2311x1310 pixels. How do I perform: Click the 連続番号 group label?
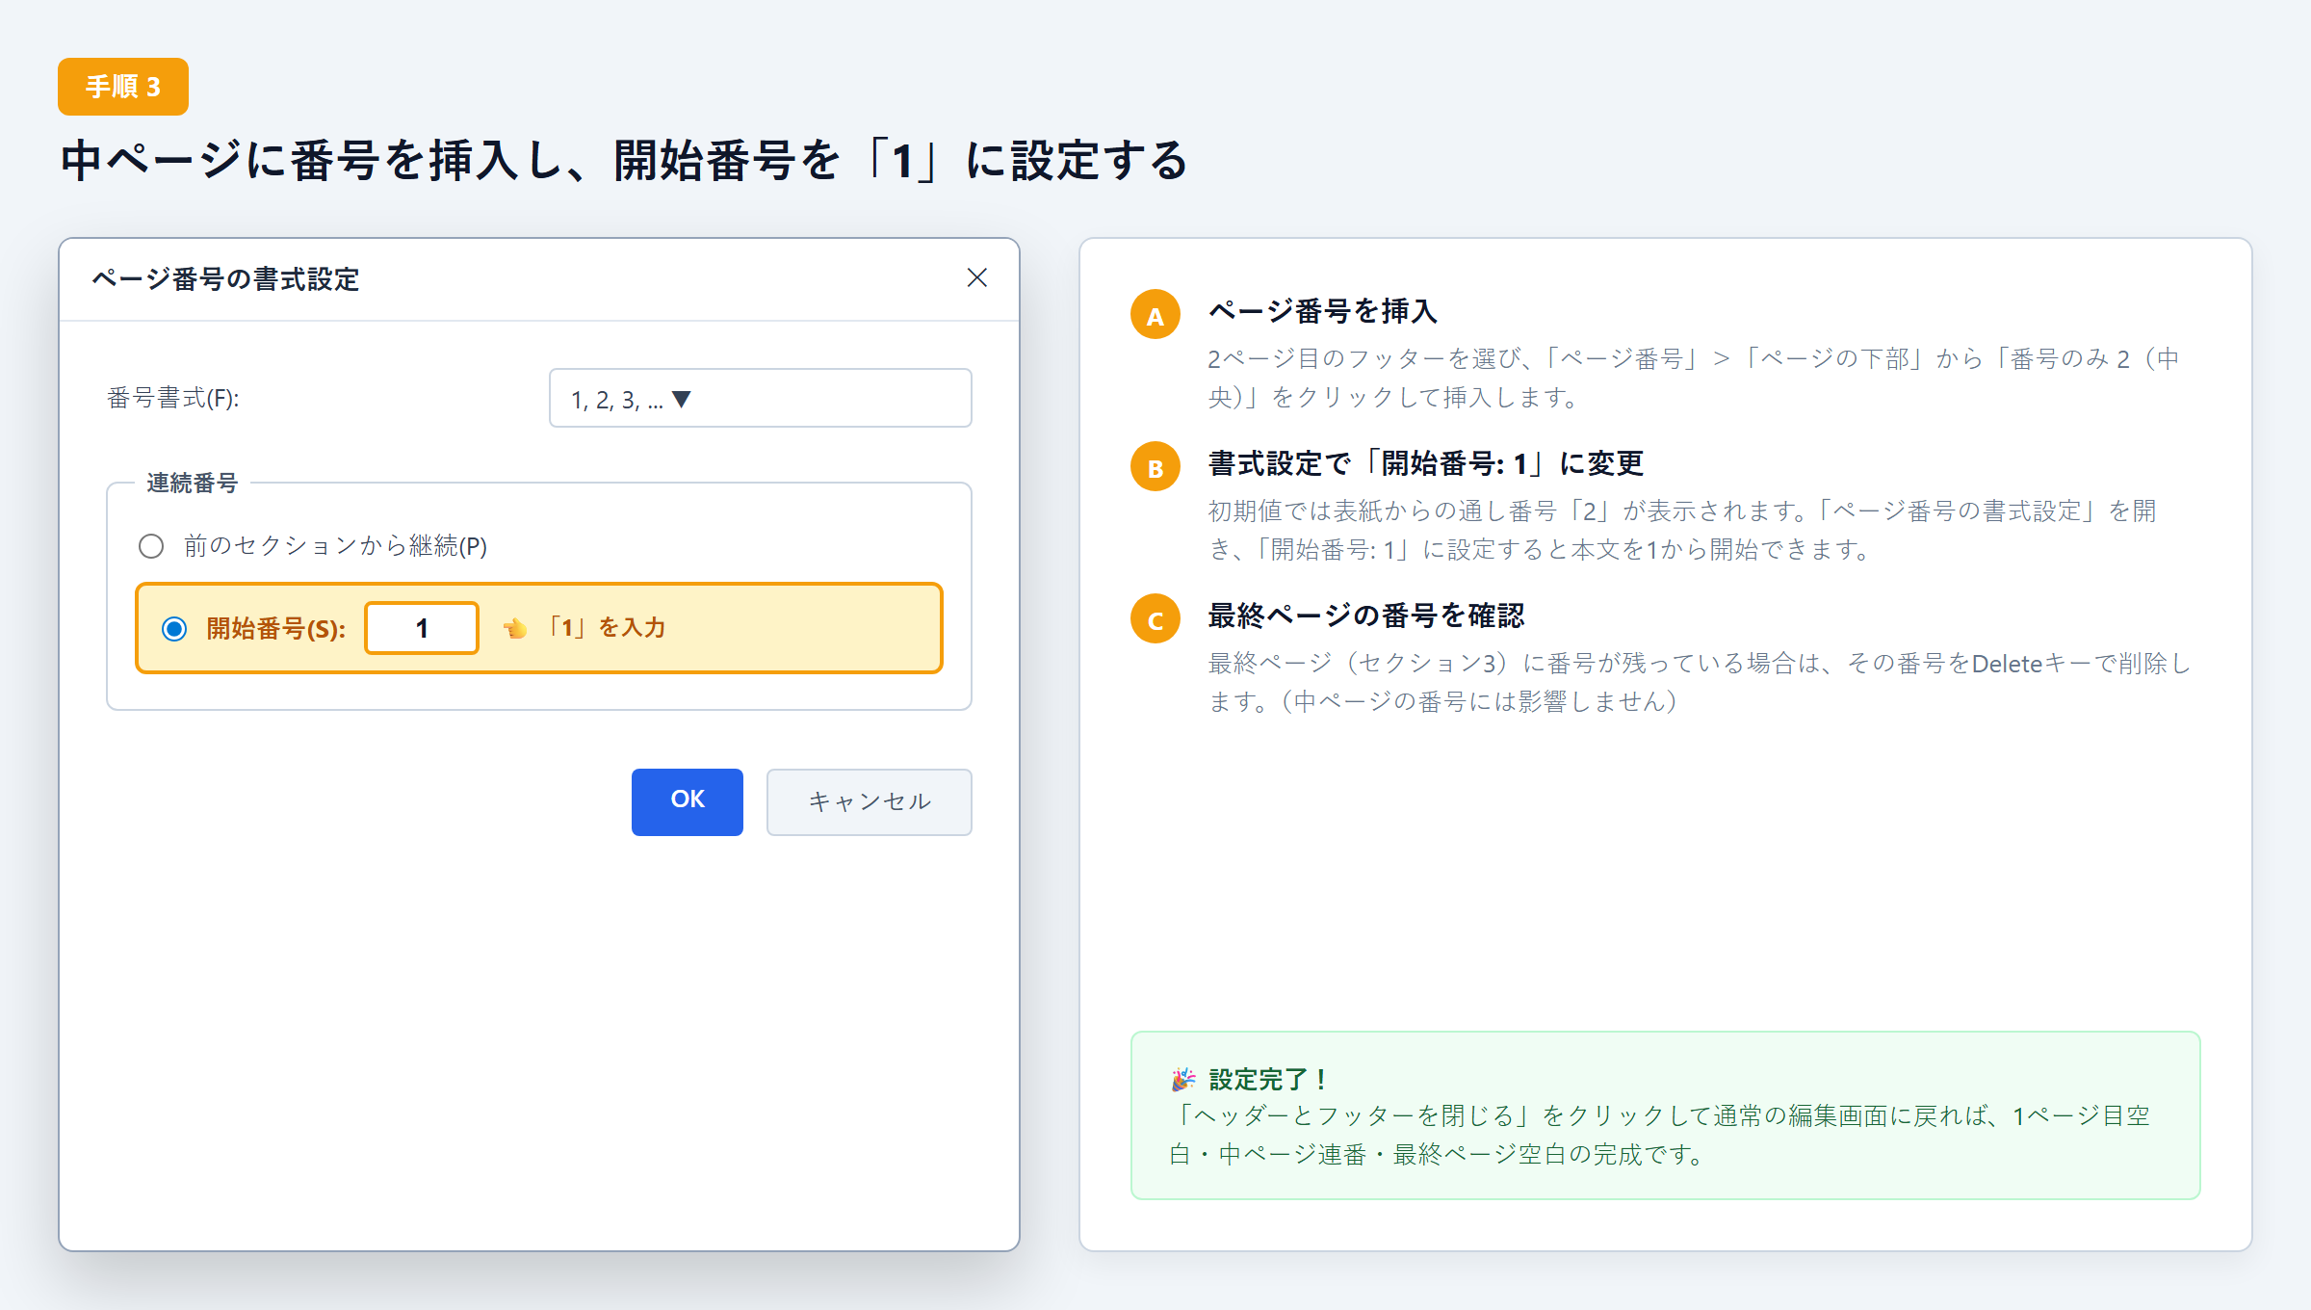(x=192, y=483)
